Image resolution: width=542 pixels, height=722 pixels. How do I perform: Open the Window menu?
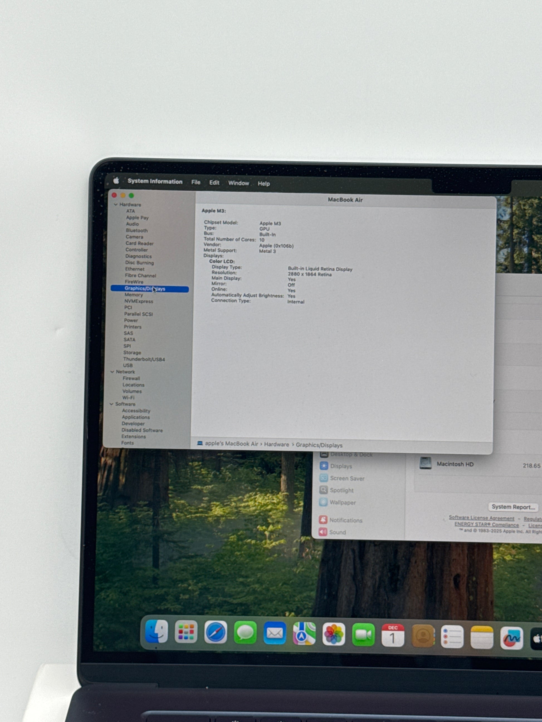point(238,183)
